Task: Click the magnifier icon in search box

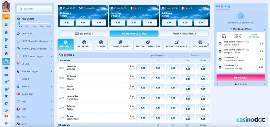Action: (x=21, y=9)
